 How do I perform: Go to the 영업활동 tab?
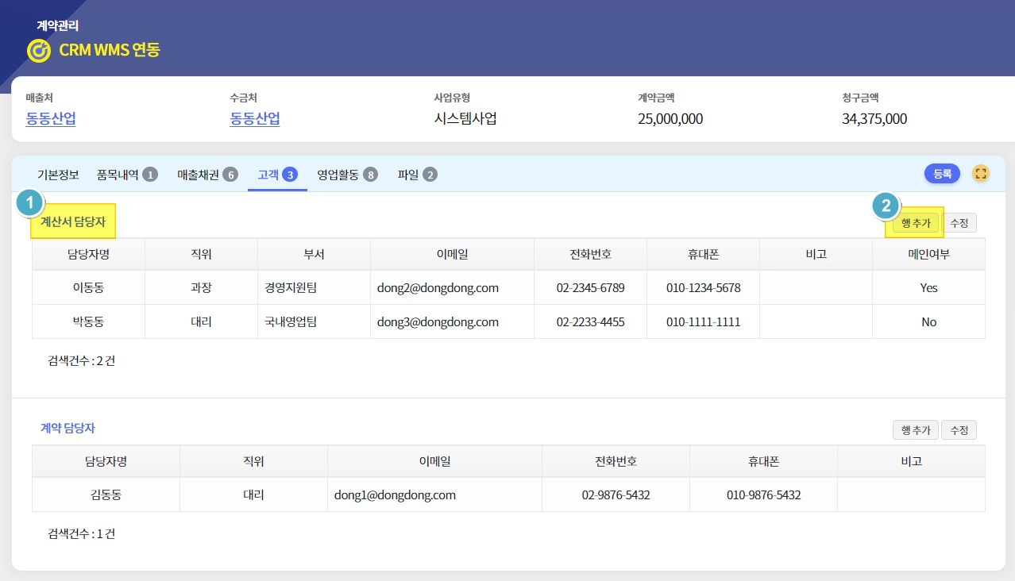[x=347, y=175]
